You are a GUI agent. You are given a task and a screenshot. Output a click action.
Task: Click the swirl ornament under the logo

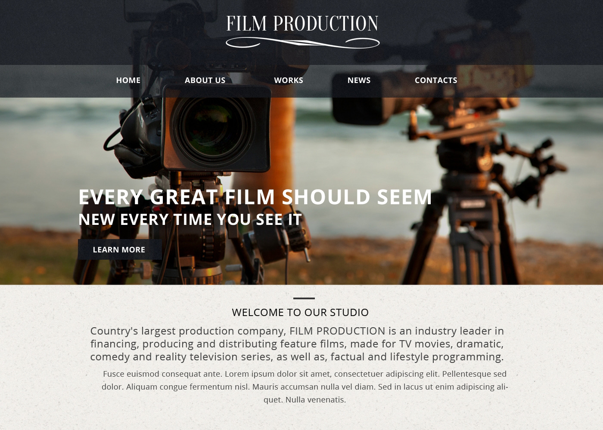point(302,43)
